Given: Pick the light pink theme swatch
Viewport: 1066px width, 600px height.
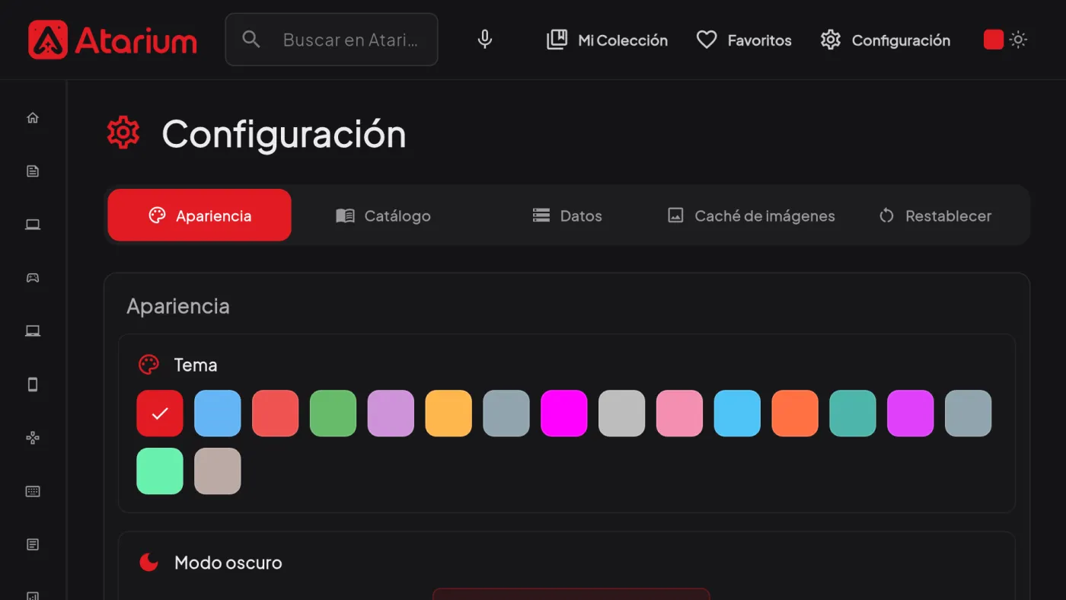Looking at the screenshot, I should pyautogui.click(x=679, y=413).
